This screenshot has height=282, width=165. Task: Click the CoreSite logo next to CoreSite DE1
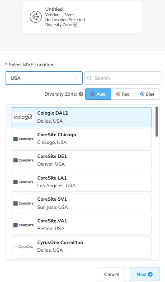pyautogui.click(x=23, y=160)
